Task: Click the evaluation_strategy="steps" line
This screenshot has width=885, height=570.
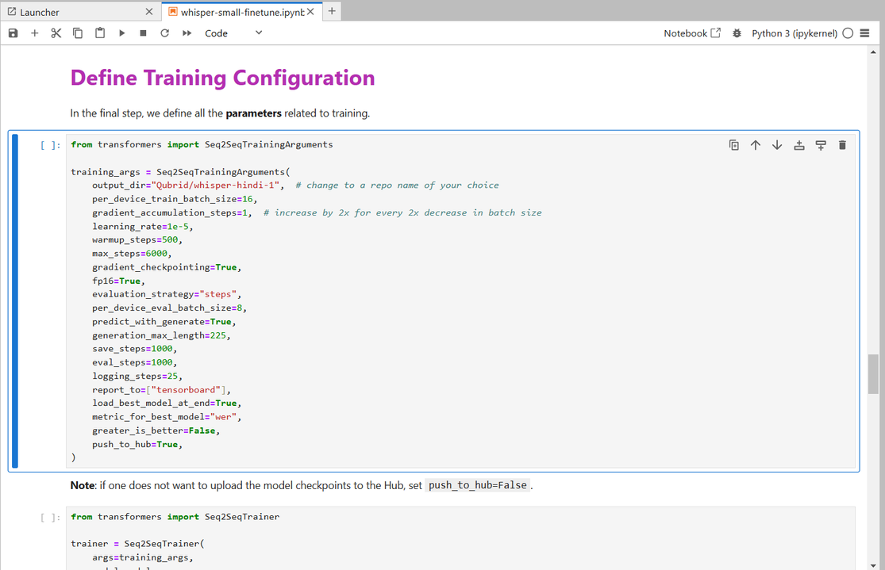Action: pyautogui.click(x=167, y=294)
